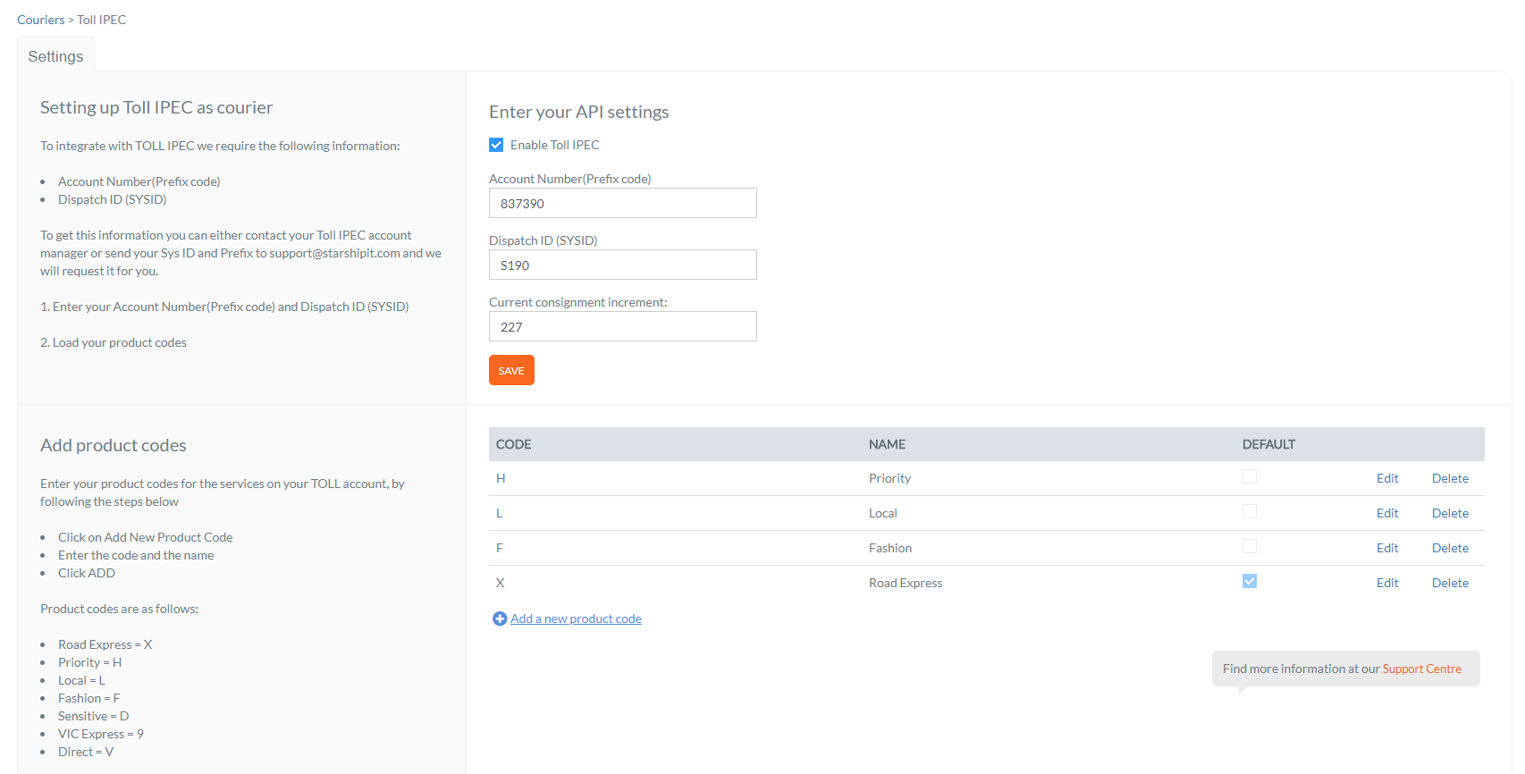This screenshot has width=1525, height=774.
Task: Edit the Local product code
Action: coord(1387,513)
